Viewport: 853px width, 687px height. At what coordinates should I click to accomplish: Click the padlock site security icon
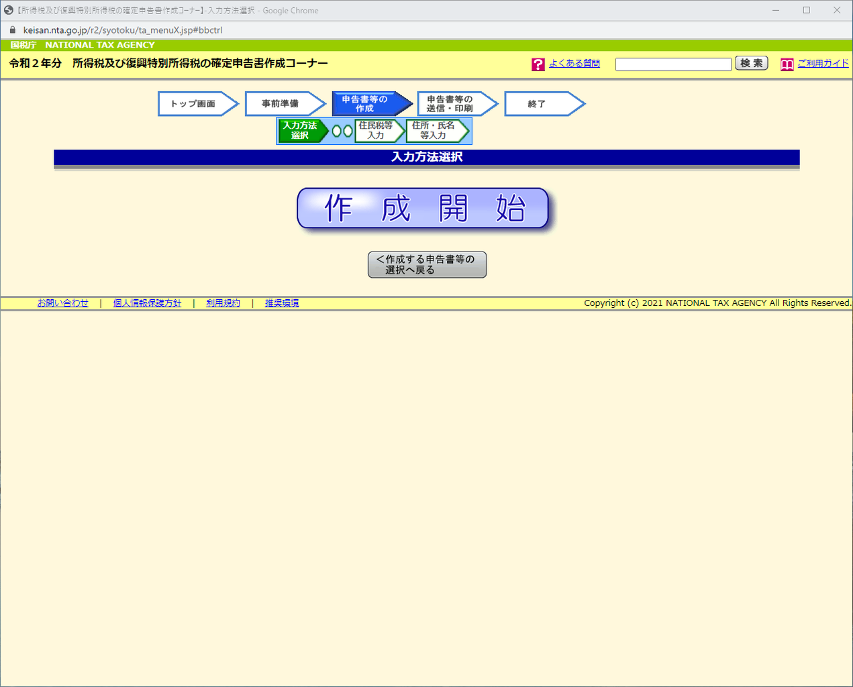(12, 30)
